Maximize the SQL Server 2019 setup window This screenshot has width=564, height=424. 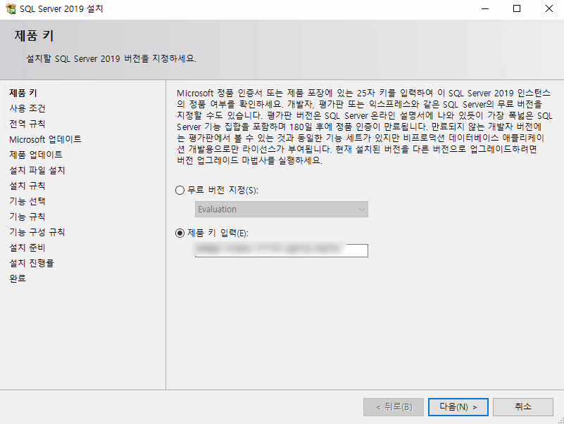coord(517,8)
